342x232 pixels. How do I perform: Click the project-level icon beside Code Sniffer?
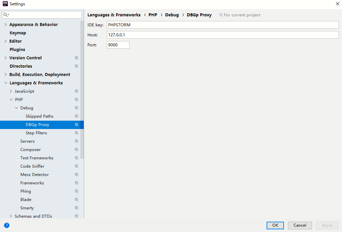click(x=76, y=166)
